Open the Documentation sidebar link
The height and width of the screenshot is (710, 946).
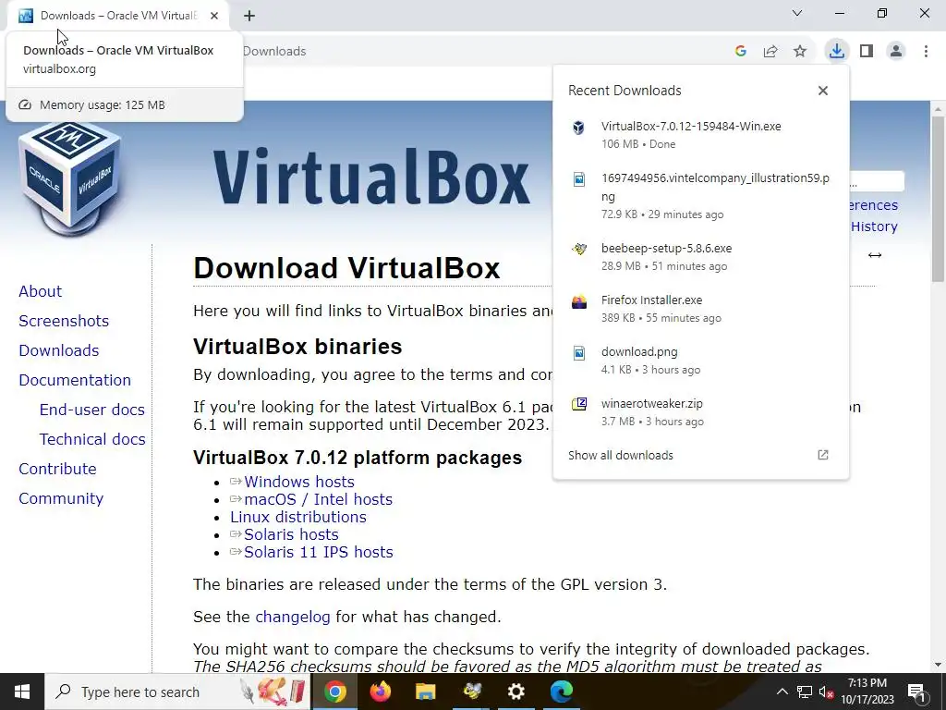coord(75,380)
